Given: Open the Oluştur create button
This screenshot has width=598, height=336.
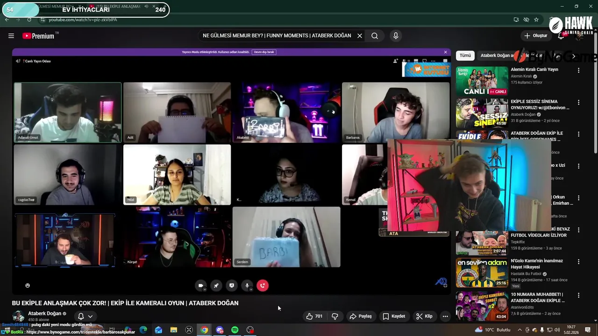Looking at the screenshot, I should coord(535,35).
